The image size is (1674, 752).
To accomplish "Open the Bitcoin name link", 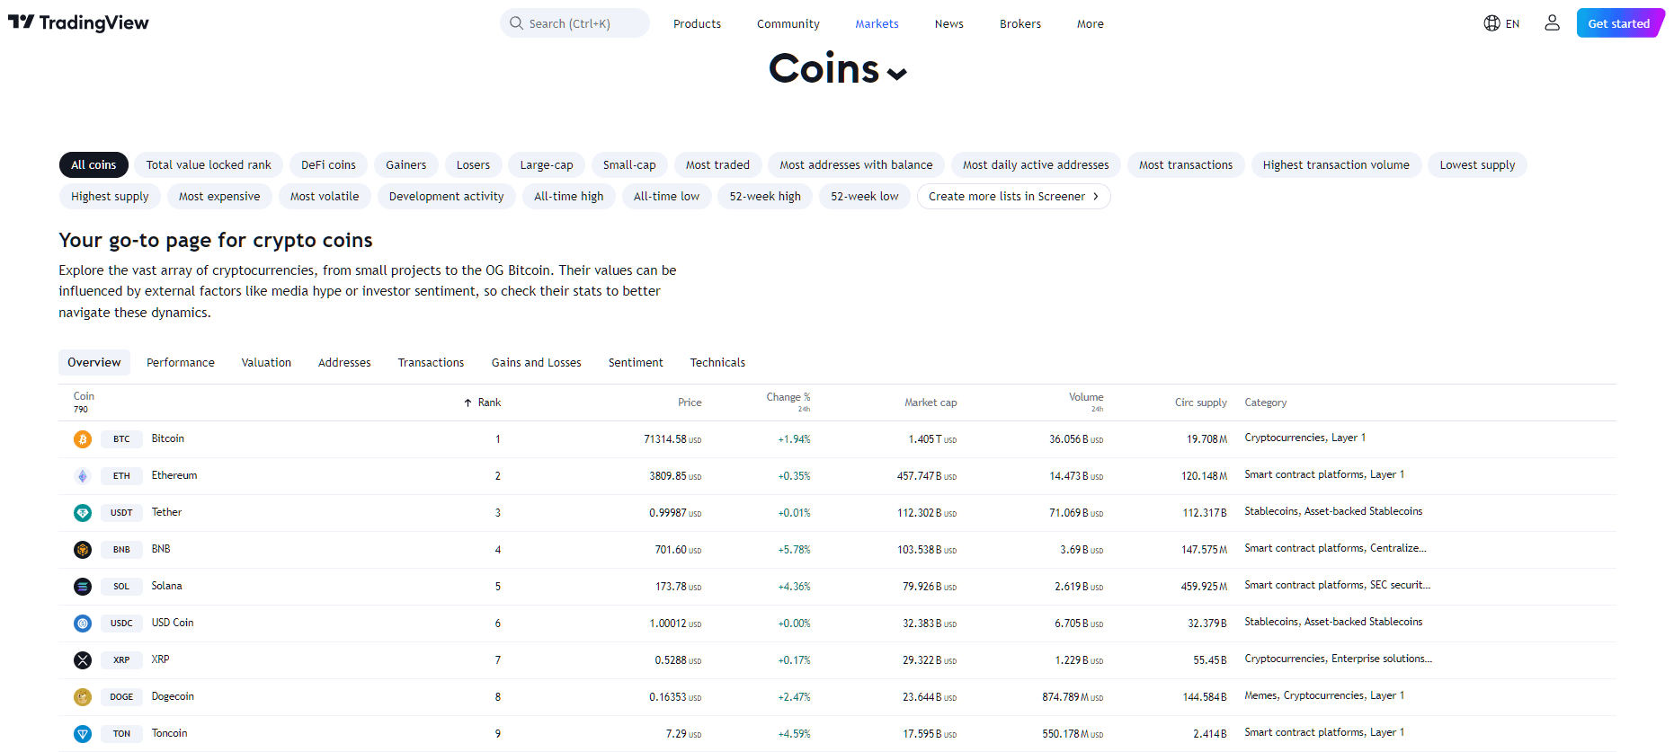I will click(168, 438).
